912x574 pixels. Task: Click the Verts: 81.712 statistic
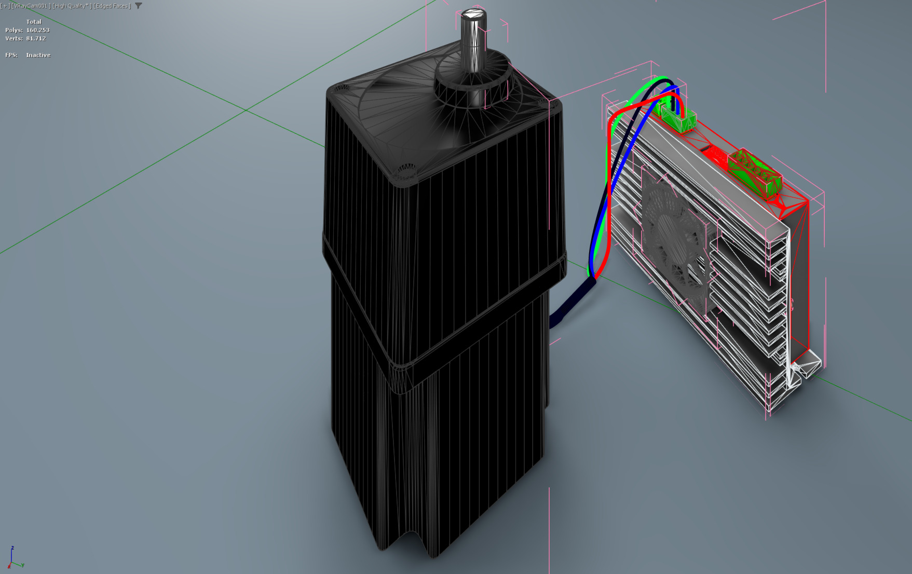(x=25, y=38)
